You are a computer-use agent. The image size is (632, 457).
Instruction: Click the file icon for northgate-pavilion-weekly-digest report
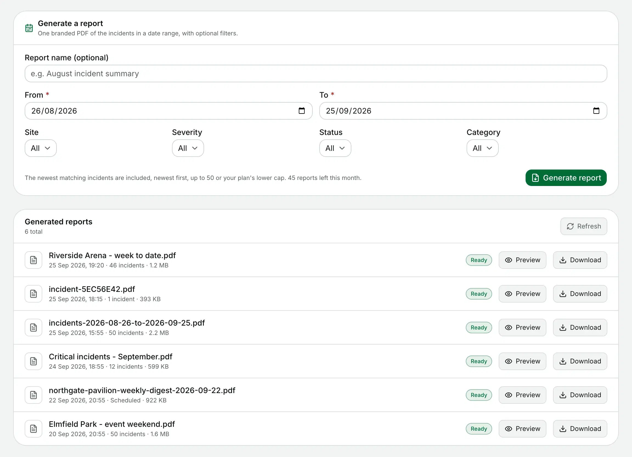pyautogui.click(x=33, y=395)
